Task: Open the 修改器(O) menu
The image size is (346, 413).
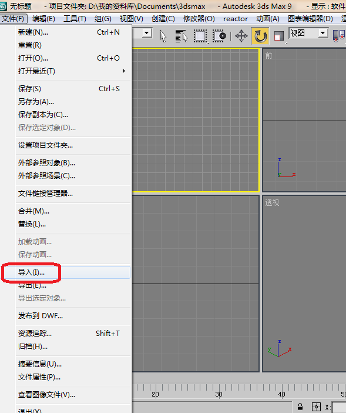Action: [x=199, y=19]
